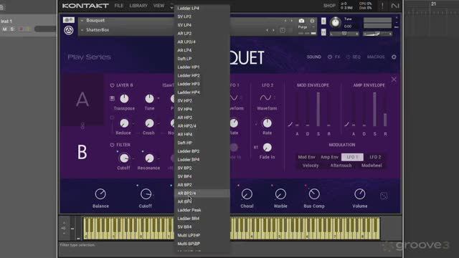Screen dimensions: 459x258
Task: Select Amp Env modulation source
Action: click(x=329, y=157)
